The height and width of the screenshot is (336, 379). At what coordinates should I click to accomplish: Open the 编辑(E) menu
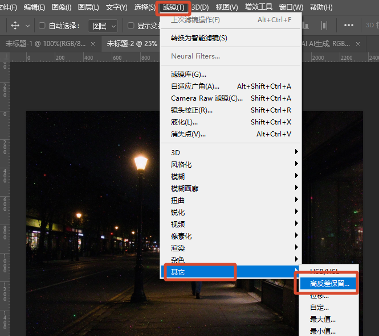coord(35,7)
